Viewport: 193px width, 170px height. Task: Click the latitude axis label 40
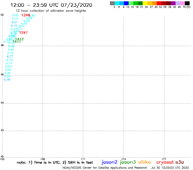tap(2, 157)
